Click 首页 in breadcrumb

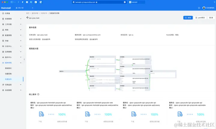click(x=28, y=13)
